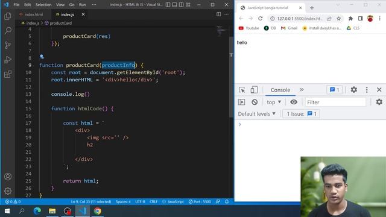Open the View menu
Viewport: 386px width, 217px height.
click(x=60, y=5)
